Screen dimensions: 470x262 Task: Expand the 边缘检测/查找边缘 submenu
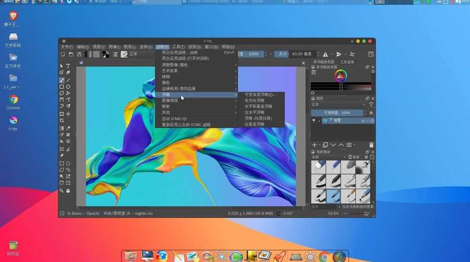point(197,88)
